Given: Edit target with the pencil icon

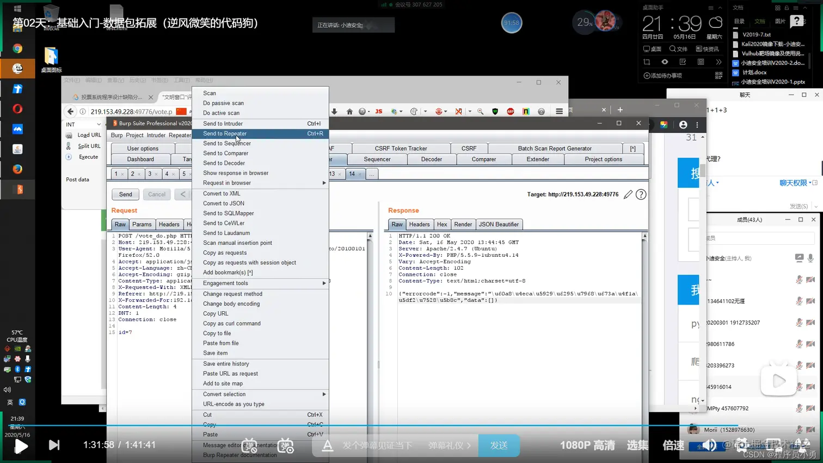Looking at the screenshot, I should (628, 194).
